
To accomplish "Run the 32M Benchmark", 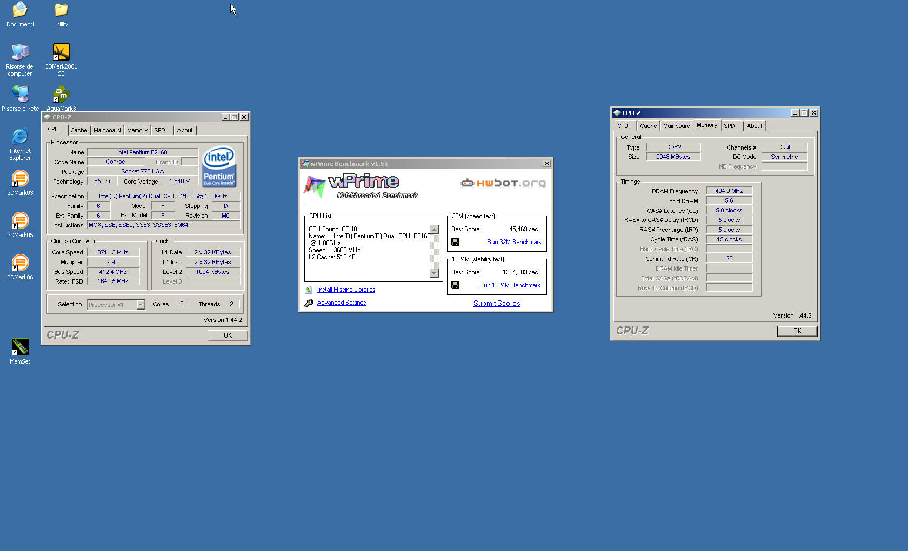I will pos(514,242).
